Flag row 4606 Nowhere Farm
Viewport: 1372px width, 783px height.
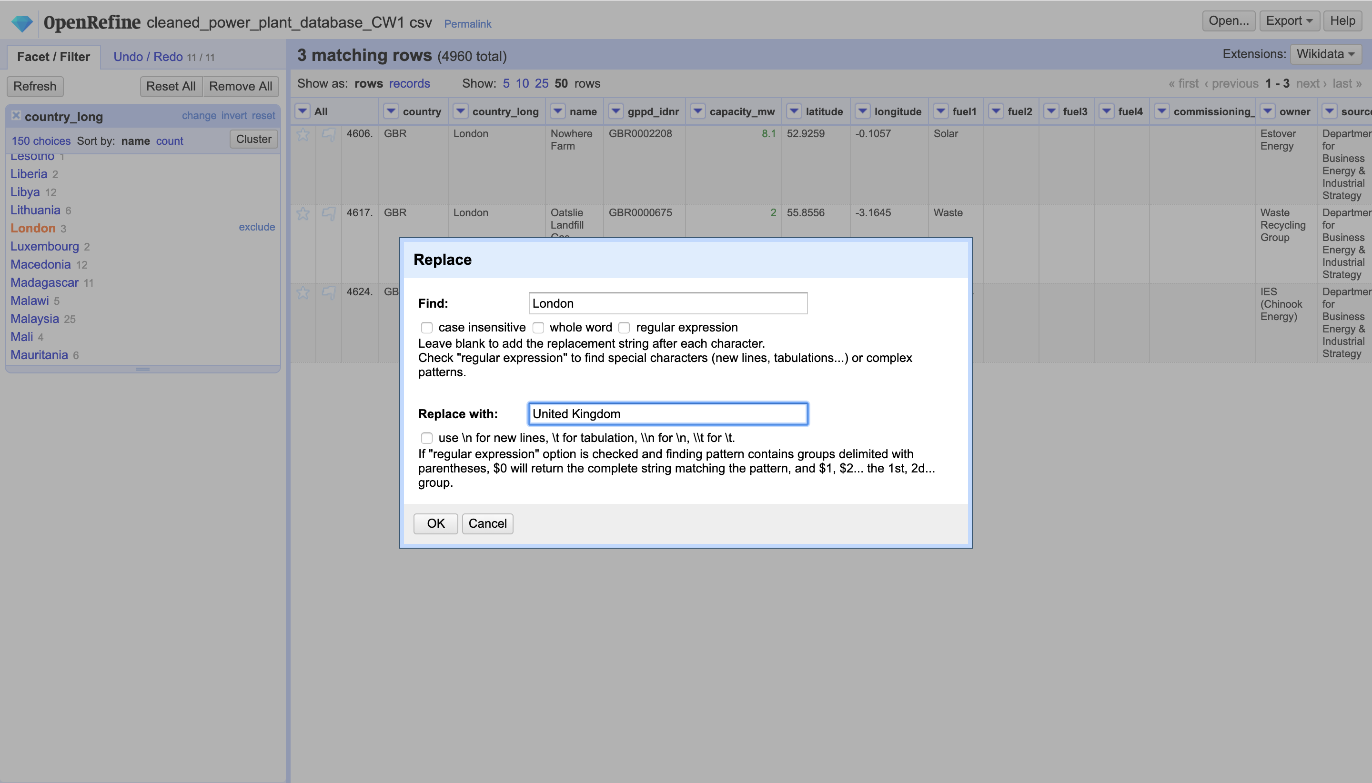tap(329, 134)
